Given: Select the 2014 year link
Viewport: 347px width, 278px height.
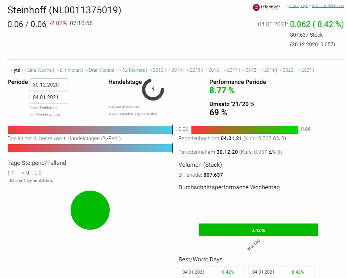Looking at the screenshot, I should point(176,70).
